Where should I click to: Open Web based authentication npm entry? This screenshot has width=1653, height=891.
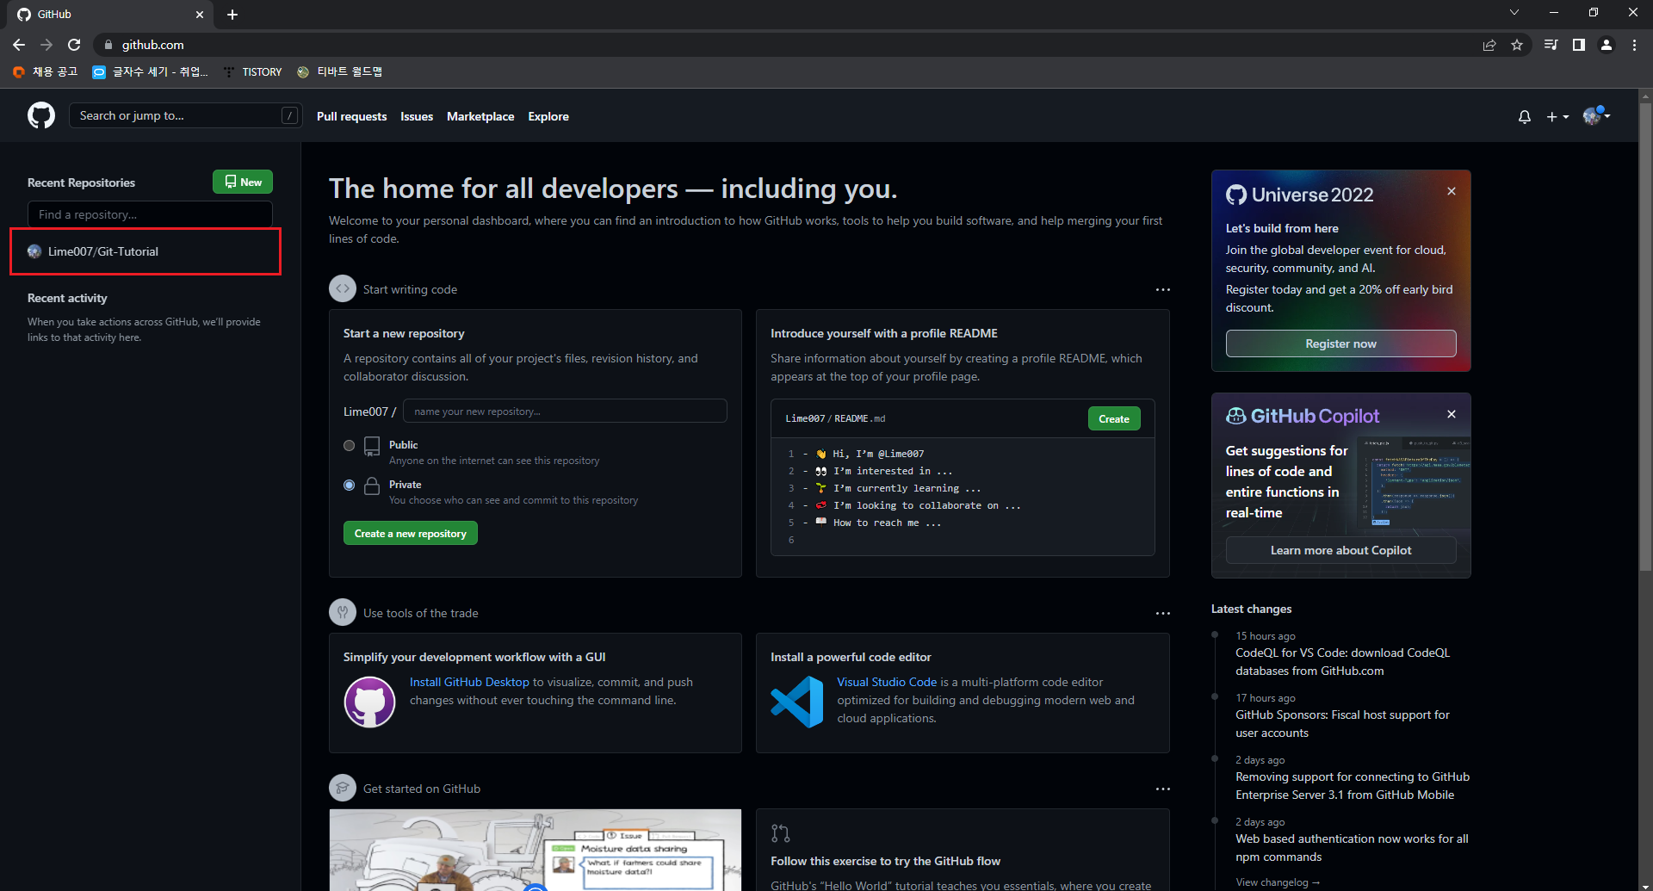1352,848
